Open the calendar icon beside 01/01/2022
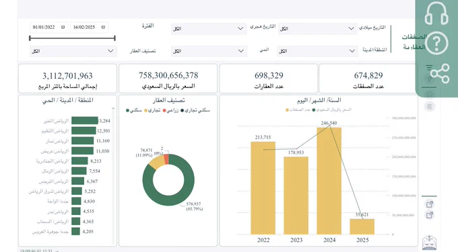The image size is (458, 252). point(63,27)
